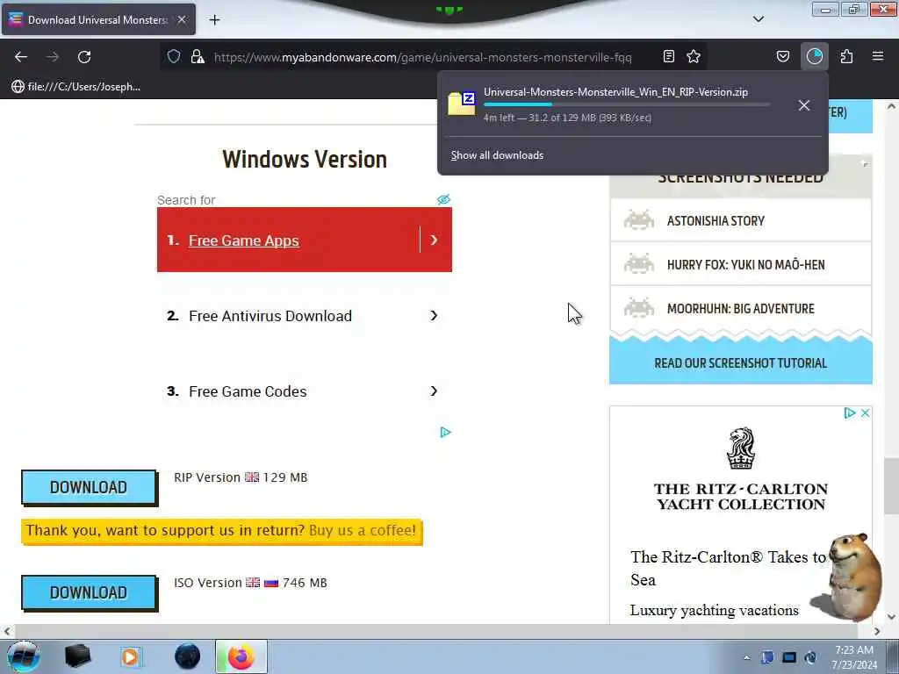Cancel the zip download with X
899x674 pixels.
pos(804,105)
